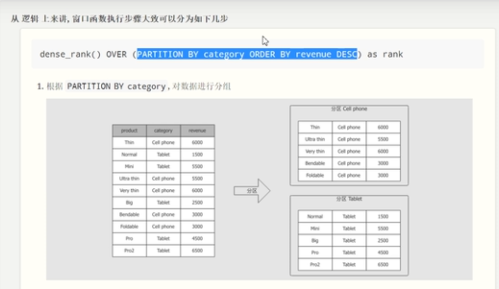Click the highlighted PARTITION BY clause in code
Screen dimensions: 499x289
click(x=247, y=54)
